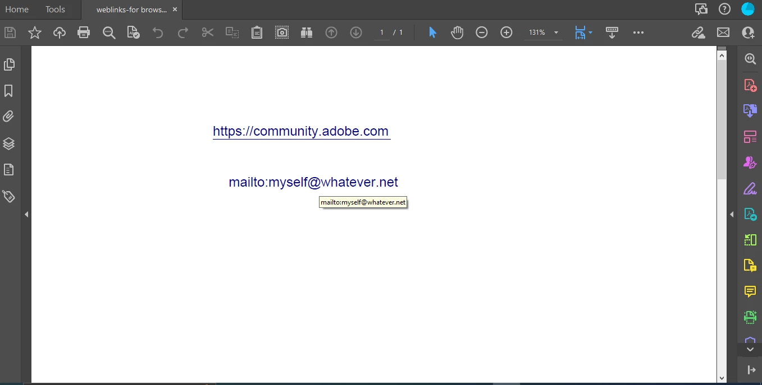The height and width of the screenshot is (385, 762).
Task: Click the Save file icon
Action: tap(10, 33)
